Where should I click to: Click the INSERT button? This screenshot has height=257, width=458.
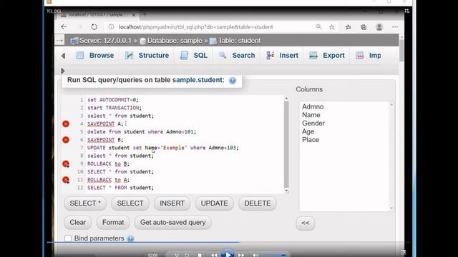(172, 203)
